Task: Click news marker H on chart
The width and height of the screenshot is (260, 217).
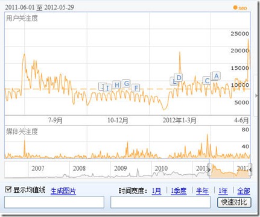Action: click(x=117, y=85)
